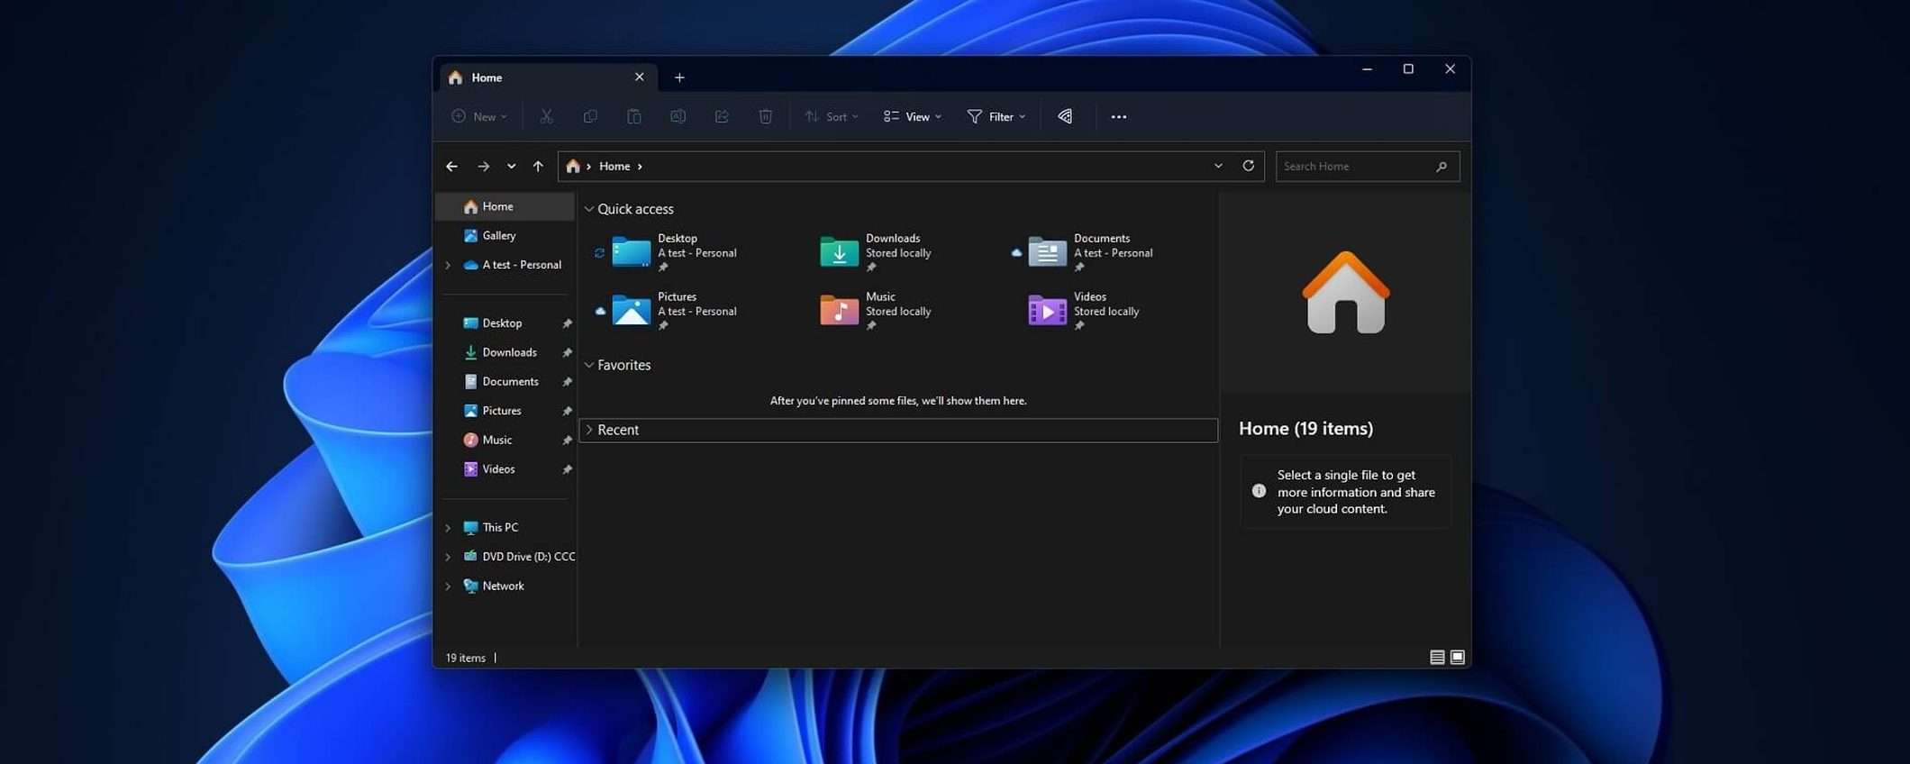Open the Filter dropdown menu
The image size is (1910, 764).
[x=996, y=116]
